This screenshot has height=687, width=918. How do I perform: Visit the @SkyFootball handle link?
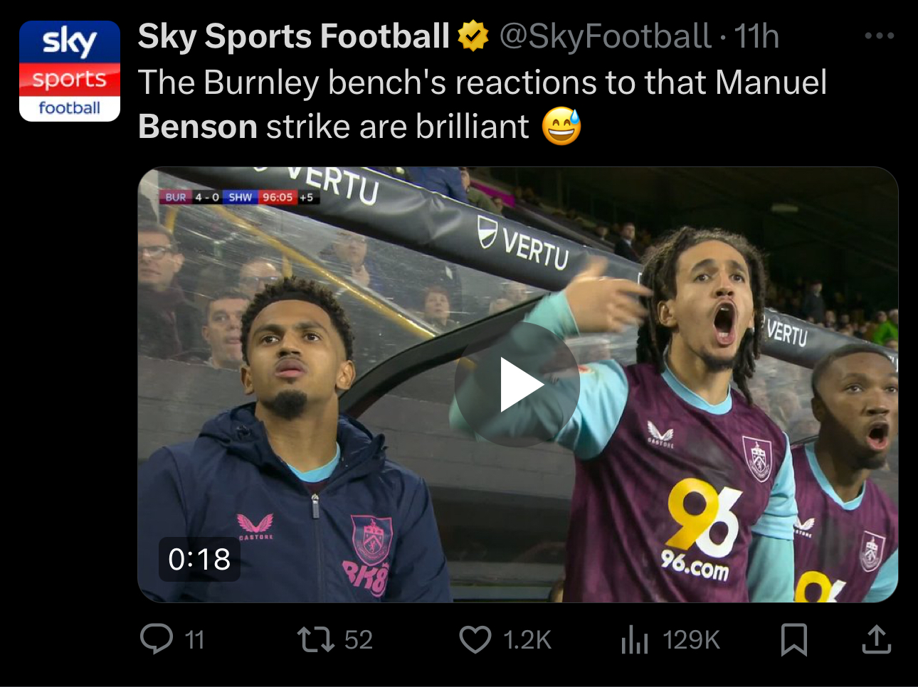click(605, 36)
